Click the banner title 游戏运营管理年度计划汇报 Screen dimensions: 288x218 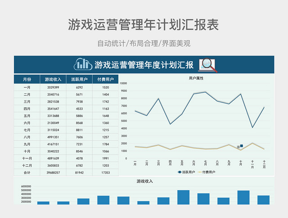pyautogui.click(x=144, y=65)
